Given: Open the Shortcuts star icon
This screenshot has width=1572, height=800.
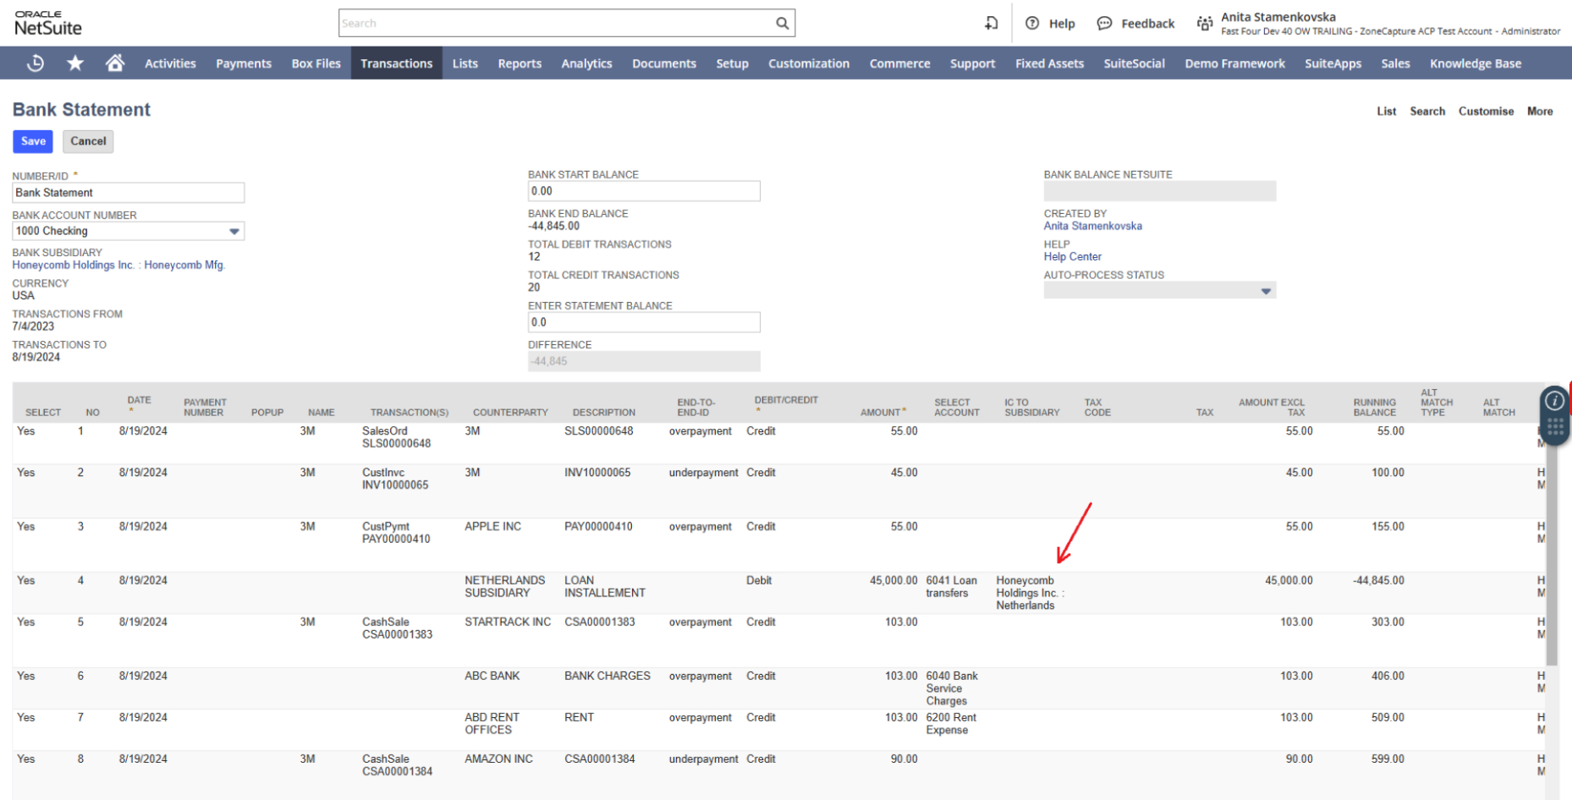Looking at the screenshot, I should (x=75, y=63).
